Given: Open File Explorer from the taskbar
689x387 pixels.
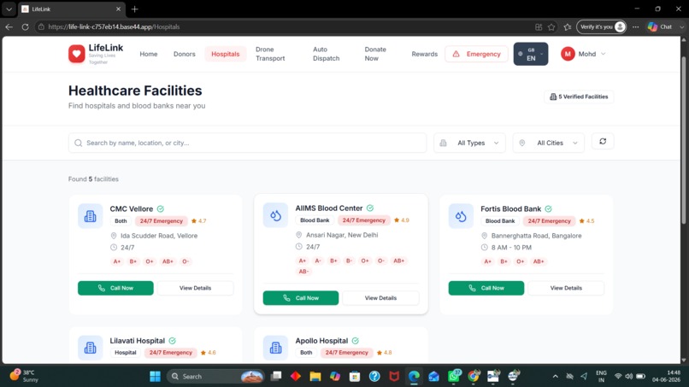Looking at the screenshot, I should click(315, 377).
